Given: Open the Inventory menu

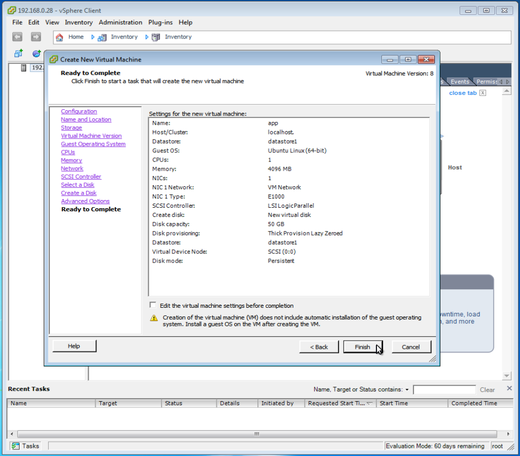Looking at the screenshot, I should coord(78,22).
